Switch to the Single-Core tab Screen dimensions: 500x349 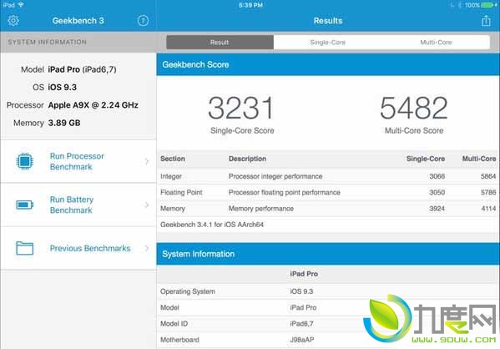[327, 42]
